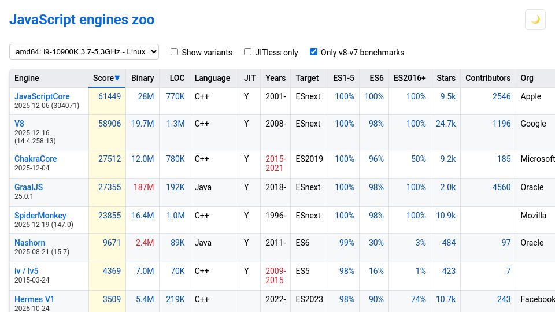
Task: Click JavaScriptCore score 61449
Action: (x=109, y=96)
